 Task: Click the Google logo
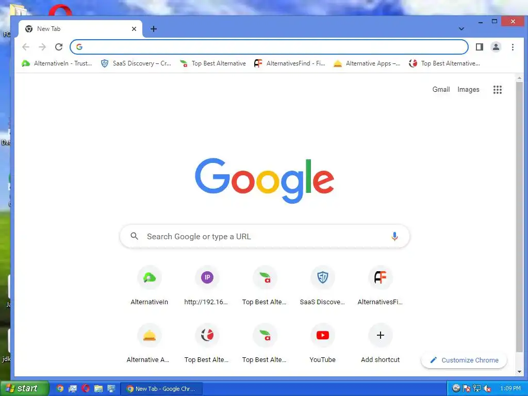click(x=265, y=181)
